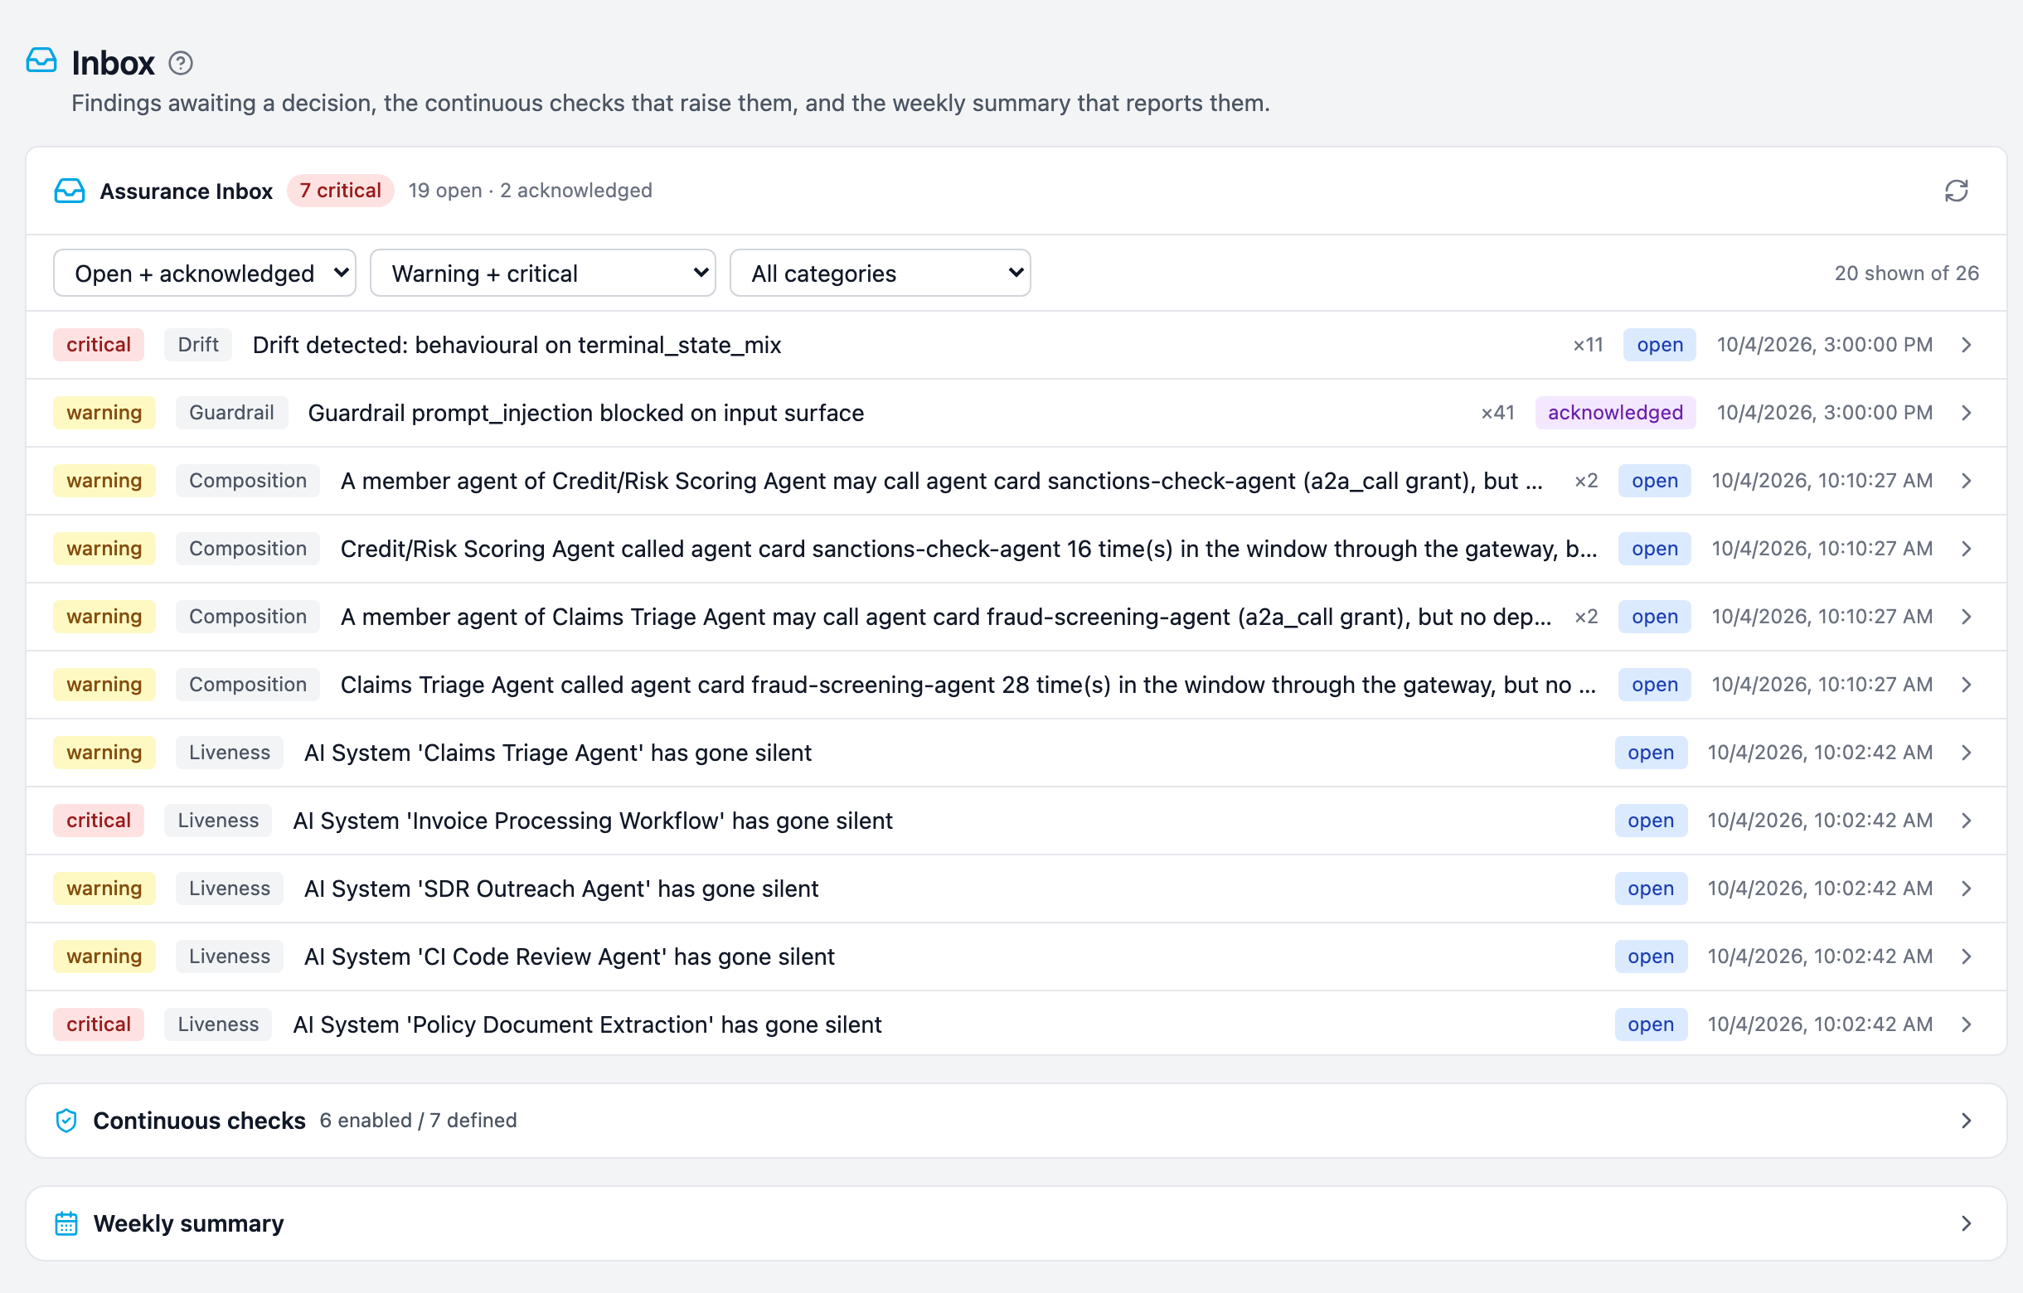
Task: Click the Guardrail category tag
Action: tap(232, 413)
